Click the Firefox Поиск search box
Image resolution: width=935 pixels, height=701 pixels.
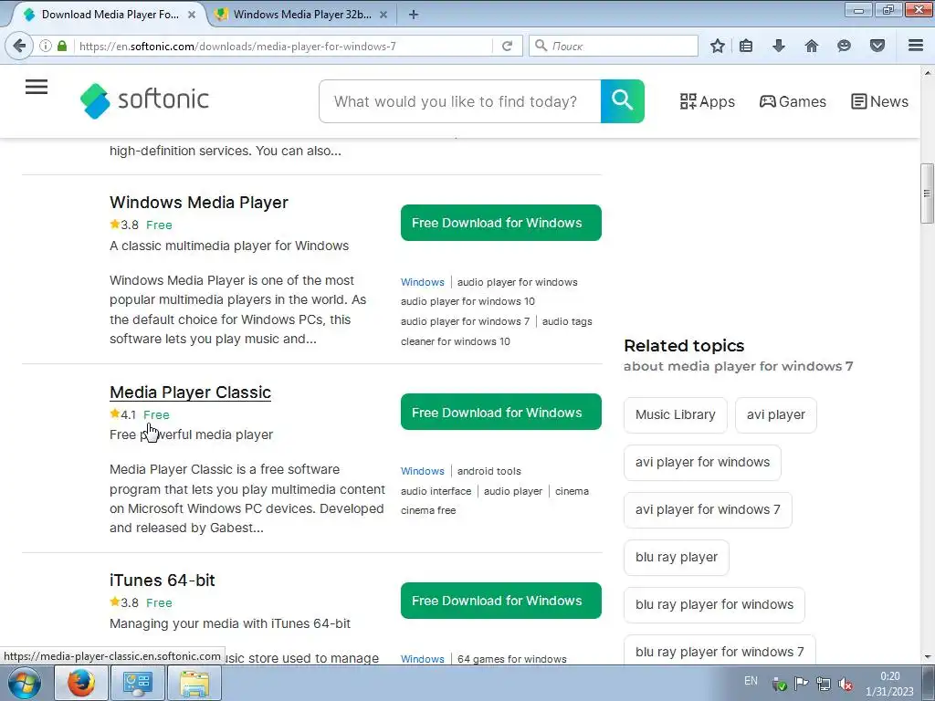point(614,46)
